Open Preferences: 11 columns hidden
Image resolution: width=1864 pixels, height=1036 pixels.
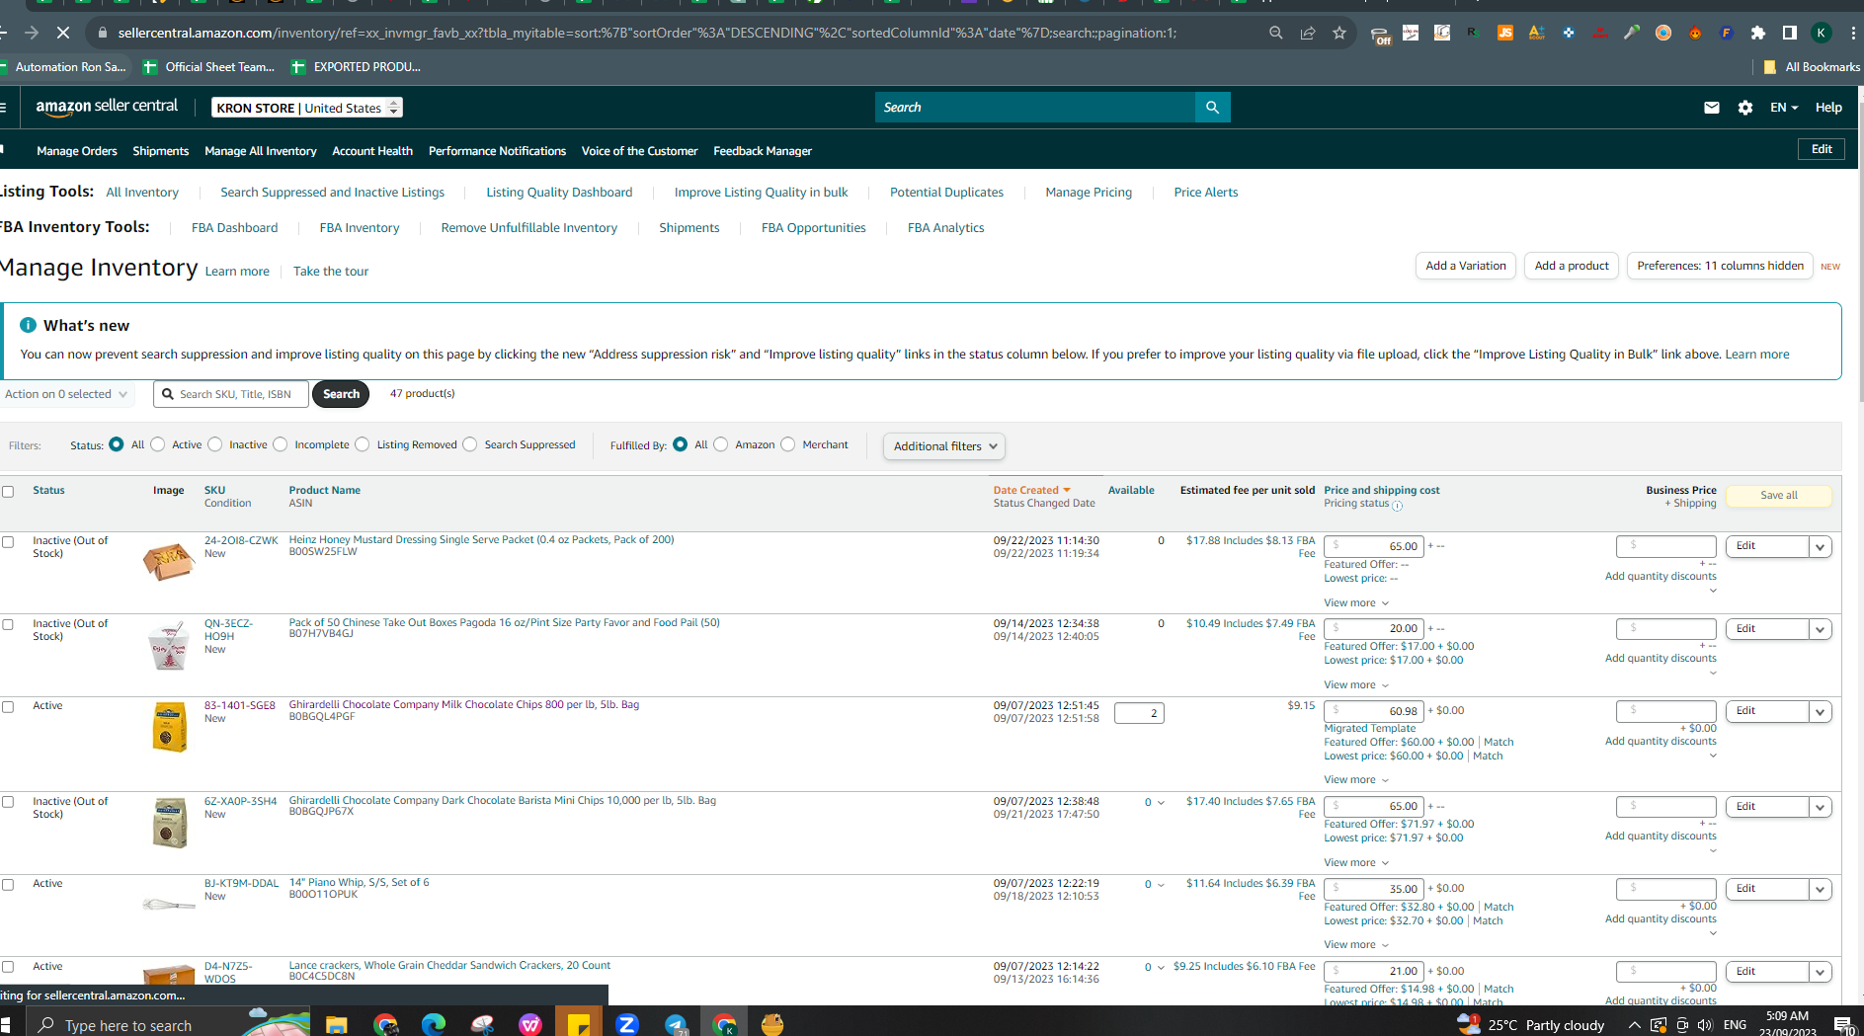click(x=1720, y=266)
